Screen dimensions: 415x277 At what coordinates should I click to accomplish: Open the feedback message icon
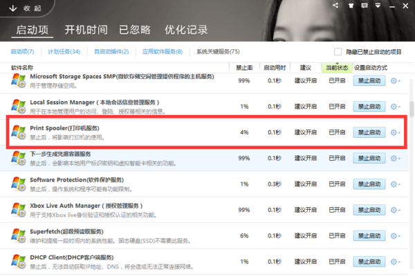tap(365, 6)
